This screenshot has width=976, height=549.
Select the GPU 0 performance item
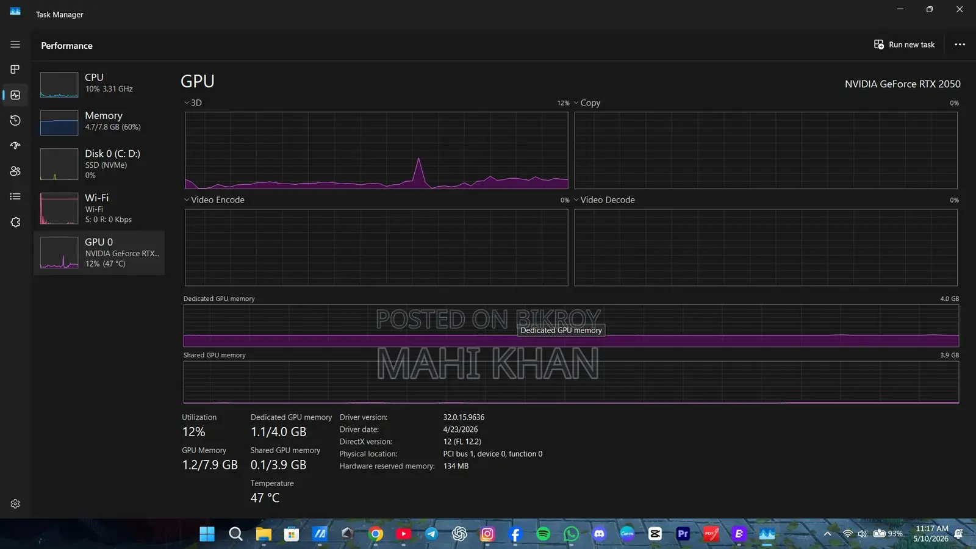(99, 253)
